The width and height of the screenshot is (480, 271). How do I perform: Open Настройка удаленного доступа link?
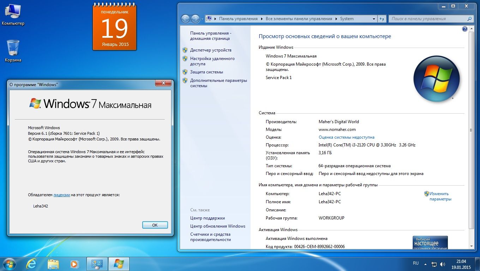coord(212,61)
